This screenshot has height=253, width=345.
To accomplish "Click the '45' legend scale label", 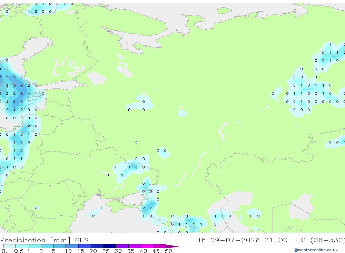I will pyautogui.click(x=156, y=251).
